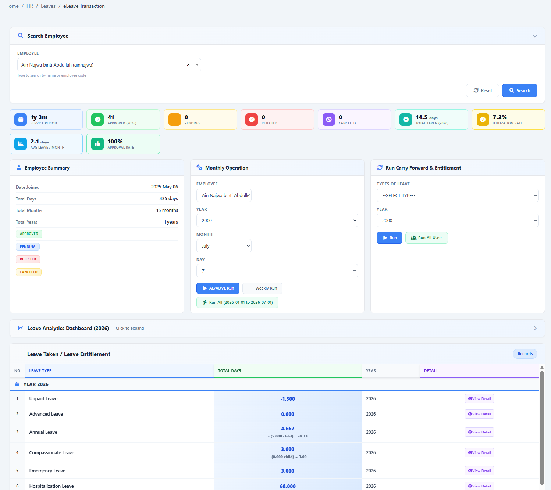Click the teal Total Taken icon
This screenshot has height=490, width=551.
[406, 120]
